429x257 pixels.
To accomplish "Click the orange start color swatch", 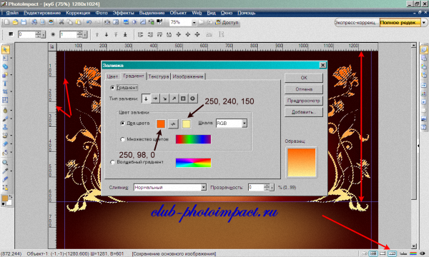I will 161,124.
